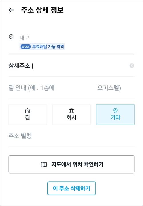Click the 길 안내 directions field
Screen dimensions: 143x206
click(x=71, y=88)
